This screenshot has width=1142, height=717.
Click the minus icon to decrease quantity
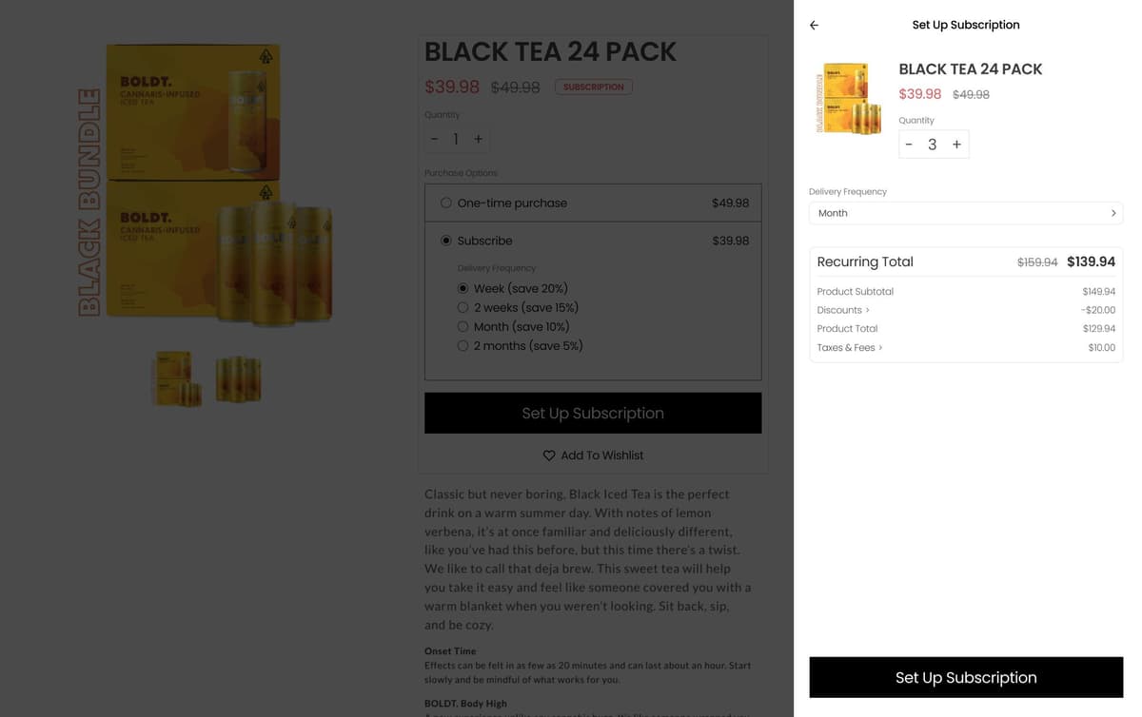(x=433, y=139)
